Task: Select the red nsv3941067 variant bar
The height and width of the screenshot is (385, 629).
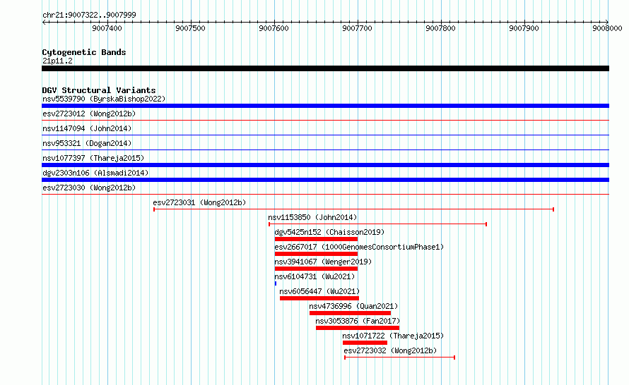Action: coord(316,269)
